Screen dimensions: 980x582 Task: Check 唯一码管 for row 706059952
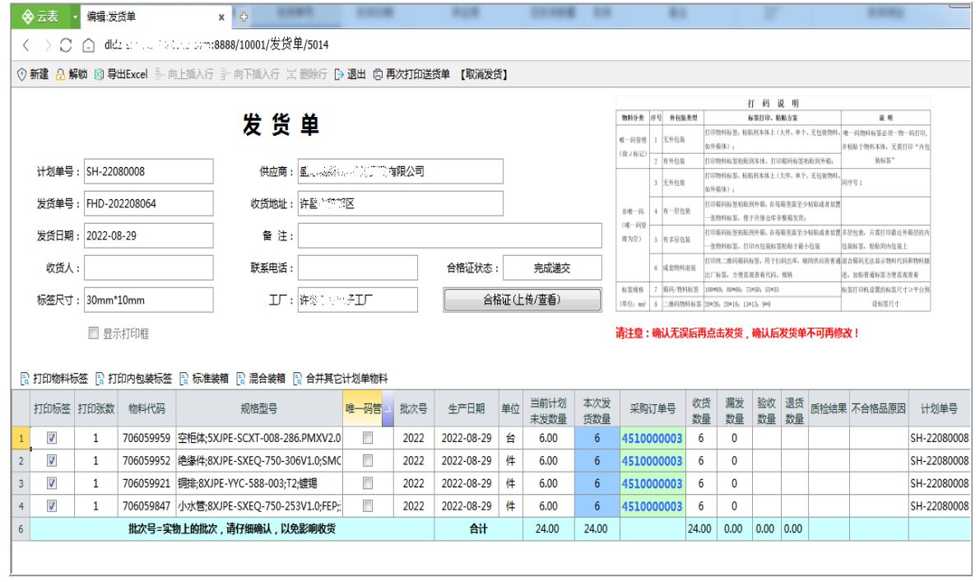tap(368, 461)
